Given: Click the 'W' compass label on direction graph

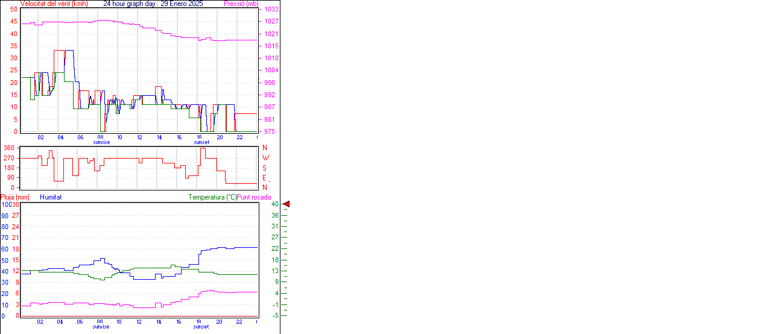Looking at the screenshot, I should (265, 158).
